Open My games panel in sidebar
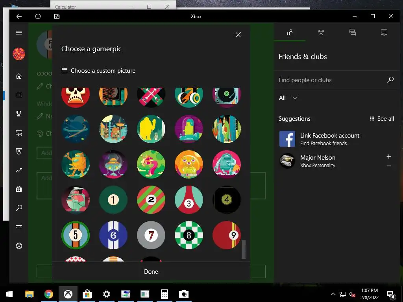This screenshot has height=302, width=403. (19, 95)
